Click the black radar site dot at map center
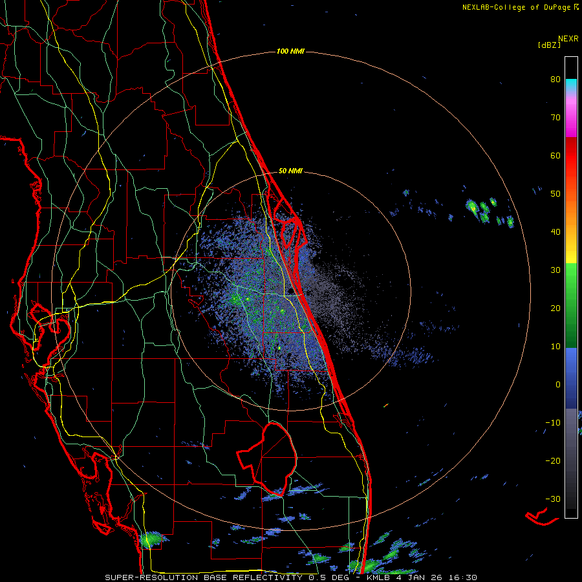This screenshot has height=582, width=582. tap(290, 292)
